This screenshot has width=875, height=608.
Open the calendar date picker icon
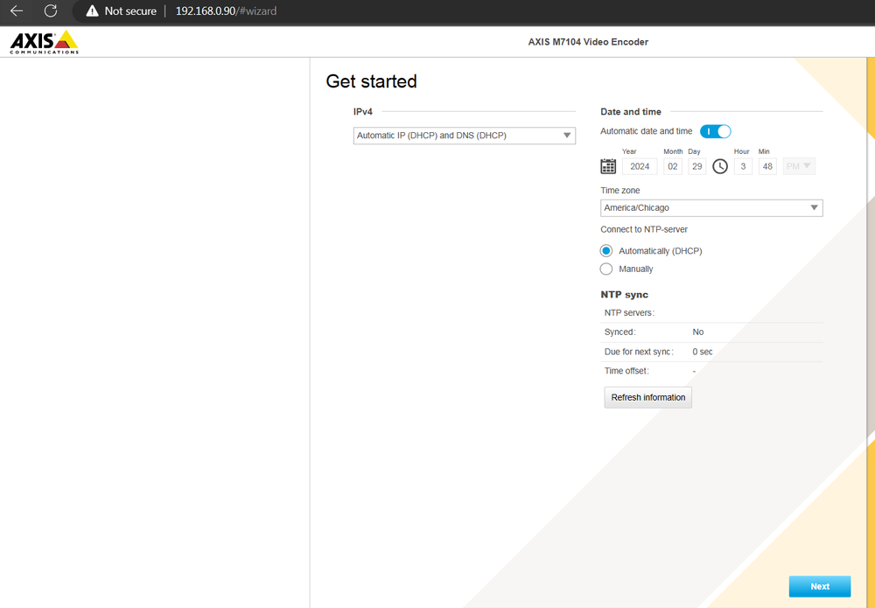(608, 166)
